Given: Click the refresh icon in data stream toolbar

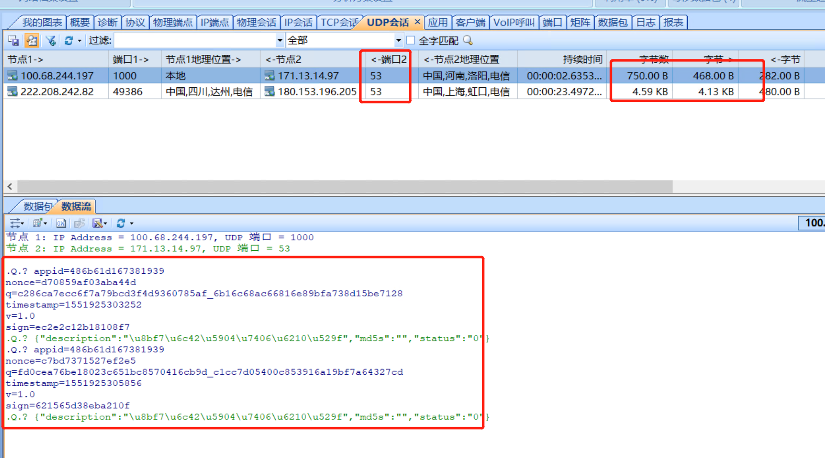Looking at the screenshot, I should (x=121, y=223).
